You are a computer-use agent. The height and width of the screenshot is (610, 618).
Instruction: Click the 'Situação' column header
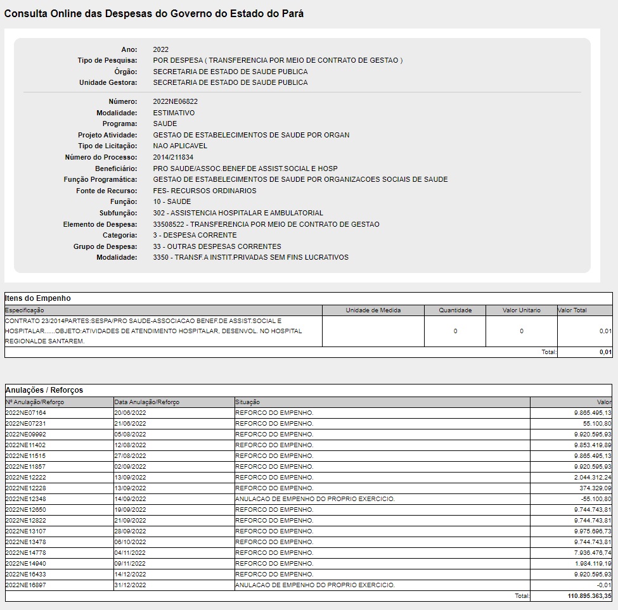click(x=247, y=402)
